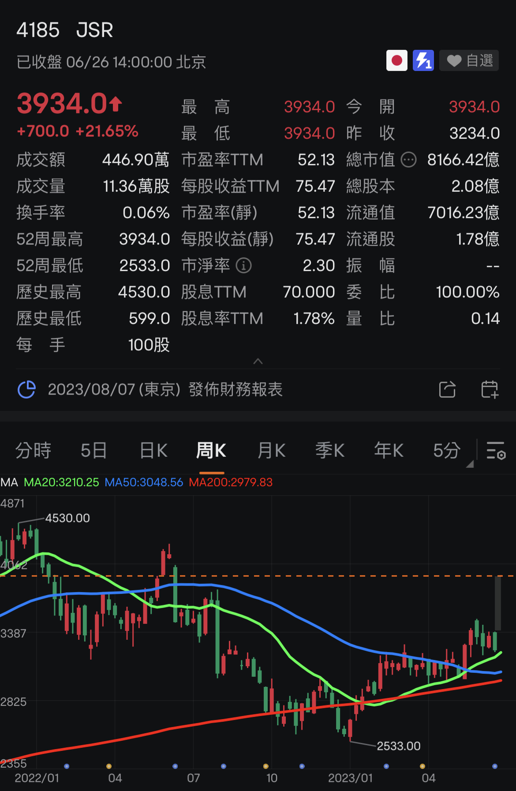
Task: Switch to the 5日 chart tab
Action: pos(94,451)
